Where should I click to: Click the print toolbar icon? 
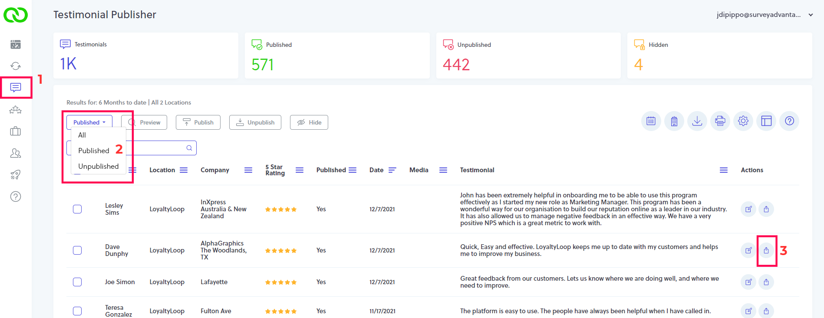(720, 121)
